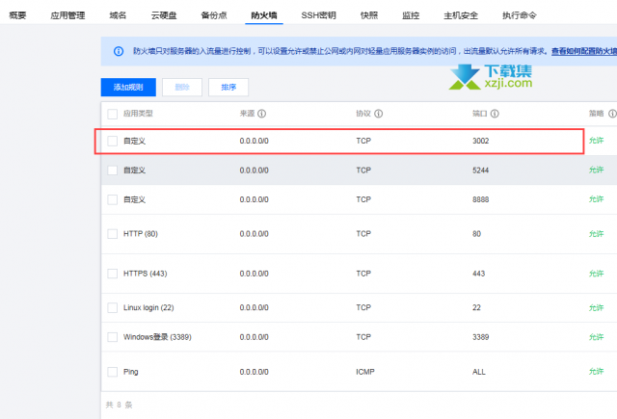Click the info icon beside 端口 header
This screenshot has height=419, width=617.
[x=495, y=114]
